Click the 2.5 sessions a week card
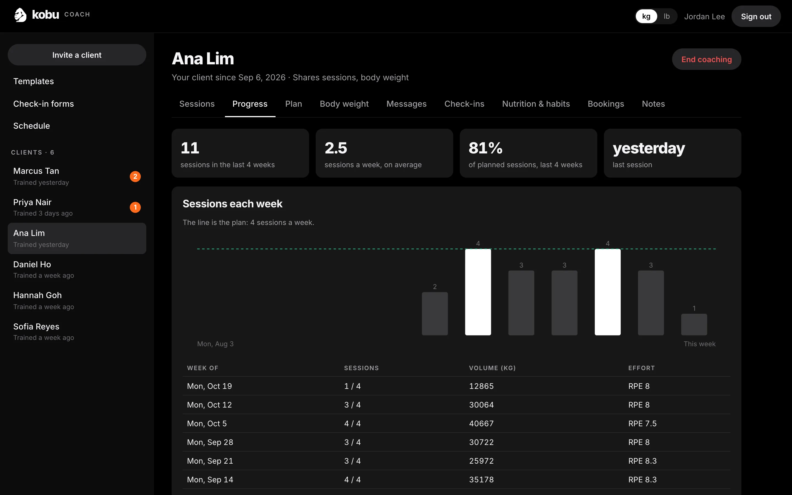The image size is (792, 495). point(384,153)
